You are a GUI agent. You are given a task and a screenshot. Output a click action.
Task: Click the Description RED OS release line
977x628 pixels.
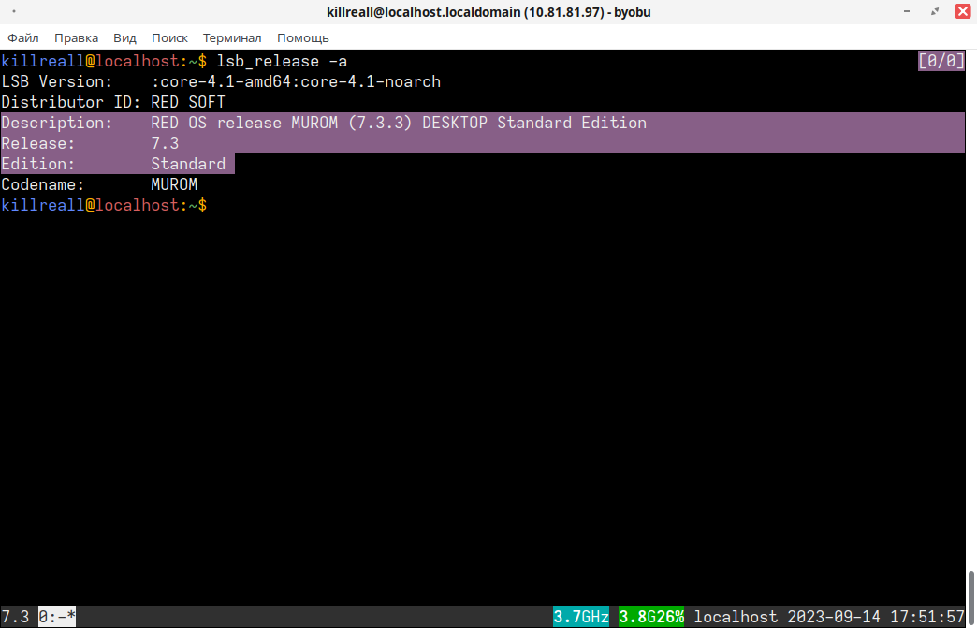click(324, 123)
